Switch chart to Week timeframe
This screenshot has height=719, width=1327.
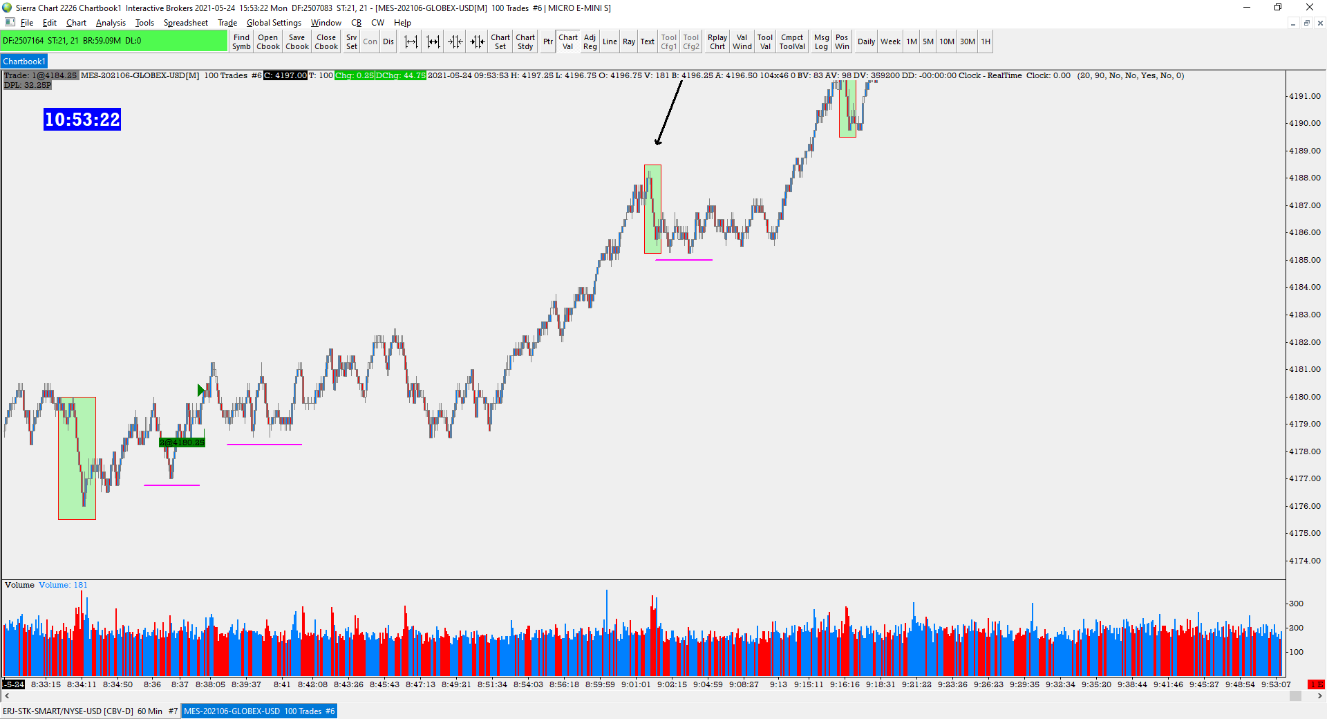[890, 41]
